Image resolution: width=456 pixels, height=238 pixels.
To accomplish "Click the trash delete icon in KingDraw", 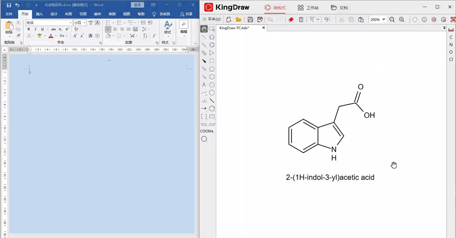I will (x=301, y=19).
